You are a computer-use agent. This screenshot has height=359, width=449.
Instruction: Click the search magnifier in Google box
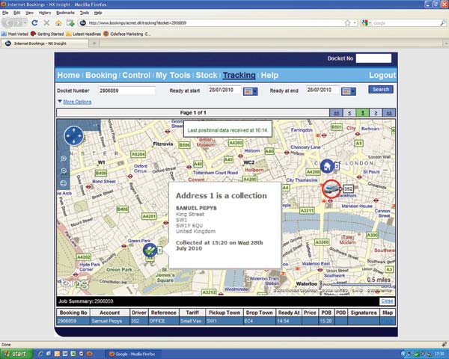point(443,23)
